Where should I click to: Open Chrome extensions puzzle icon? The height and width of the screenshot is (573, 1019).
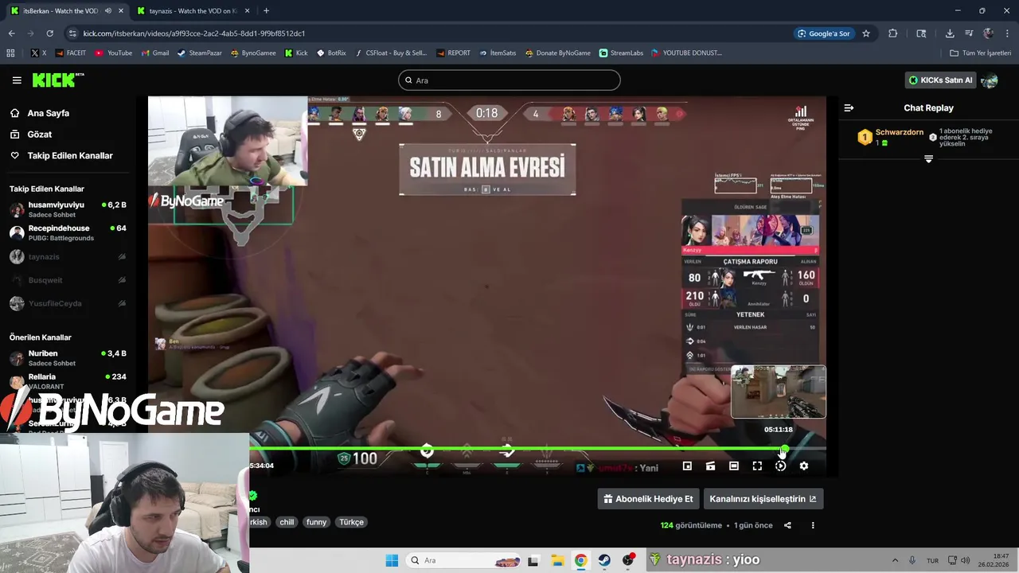tap(892, 33)
